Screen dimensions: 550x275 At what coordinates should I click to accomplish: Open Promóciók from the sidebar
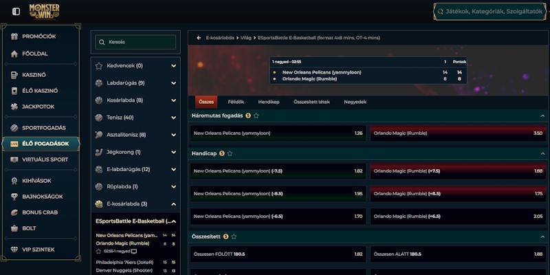click(41, 36)
